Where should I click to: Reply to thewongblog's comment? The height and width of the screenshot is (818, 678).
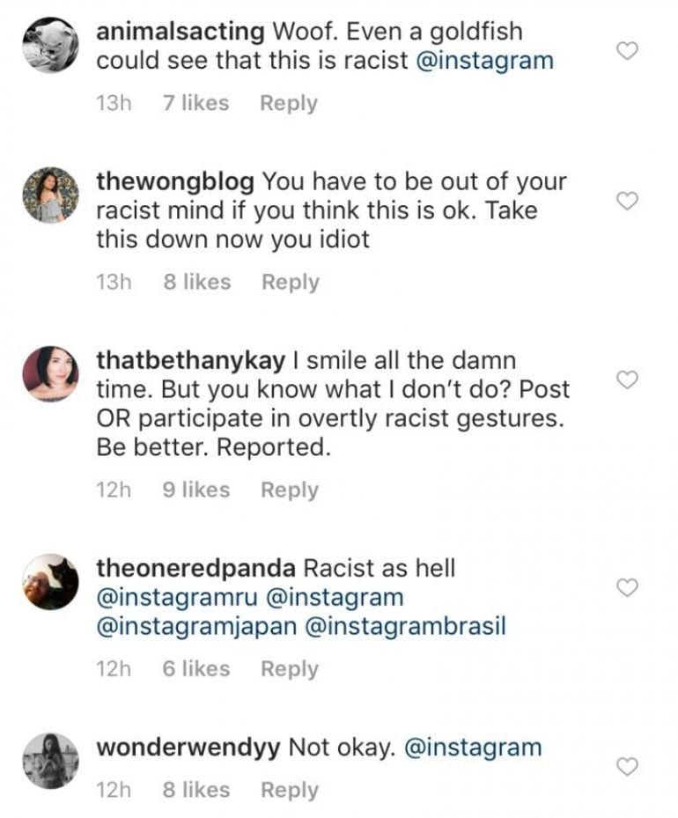[x=290, y=282]
